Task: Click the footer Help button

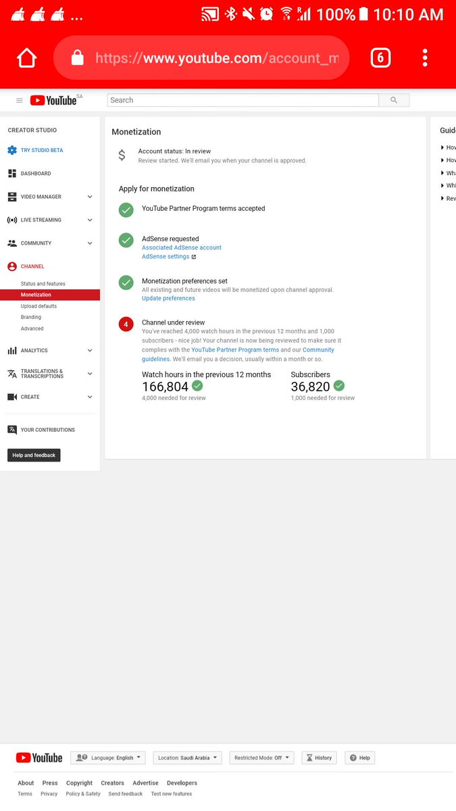Action: tap(360, 758)
